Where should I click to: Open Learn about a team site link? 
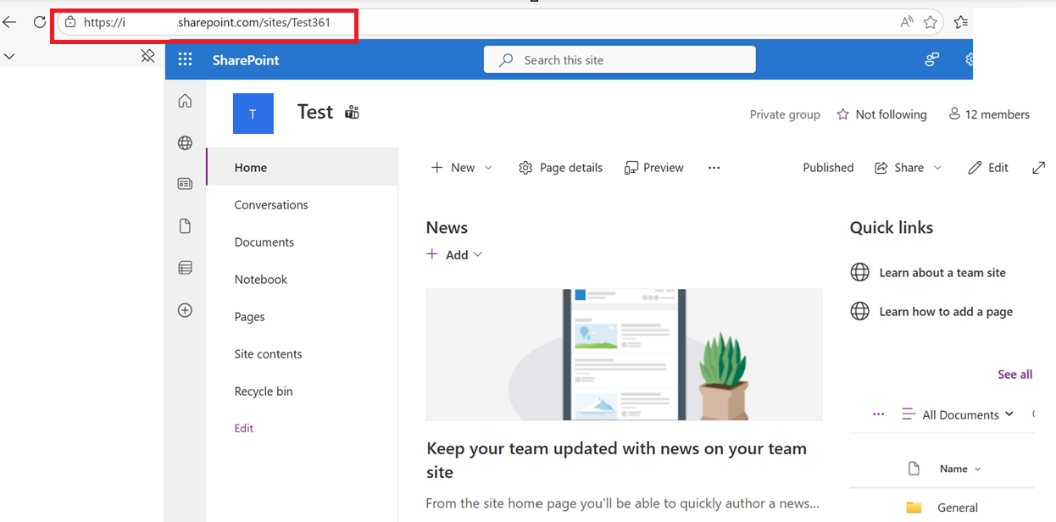coord(942,273)
